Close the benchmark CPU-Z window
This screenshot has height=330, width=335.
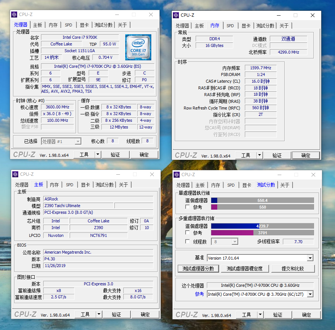[x=313, y=175]
